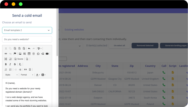The image size is (188, 107).
Task: Open the Email template 2 dropdown
Action: [x=27, y=30]
